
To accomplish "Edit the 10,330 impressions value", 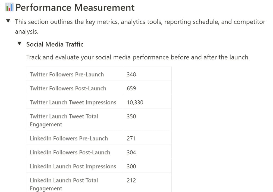I will (147, 102).
